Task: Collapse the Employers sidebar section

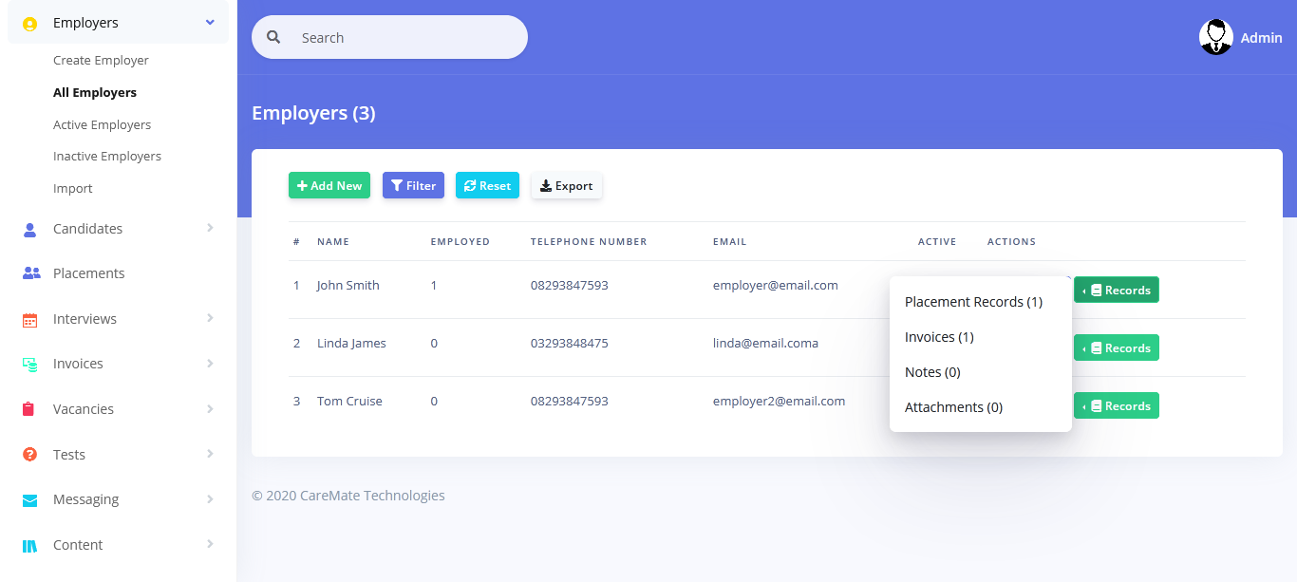Action: click(210, 22)
